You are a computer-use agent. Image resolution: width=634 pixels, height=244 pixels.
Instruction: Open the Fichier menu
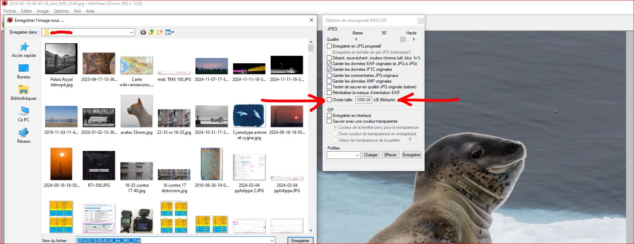tap(10, 11)
